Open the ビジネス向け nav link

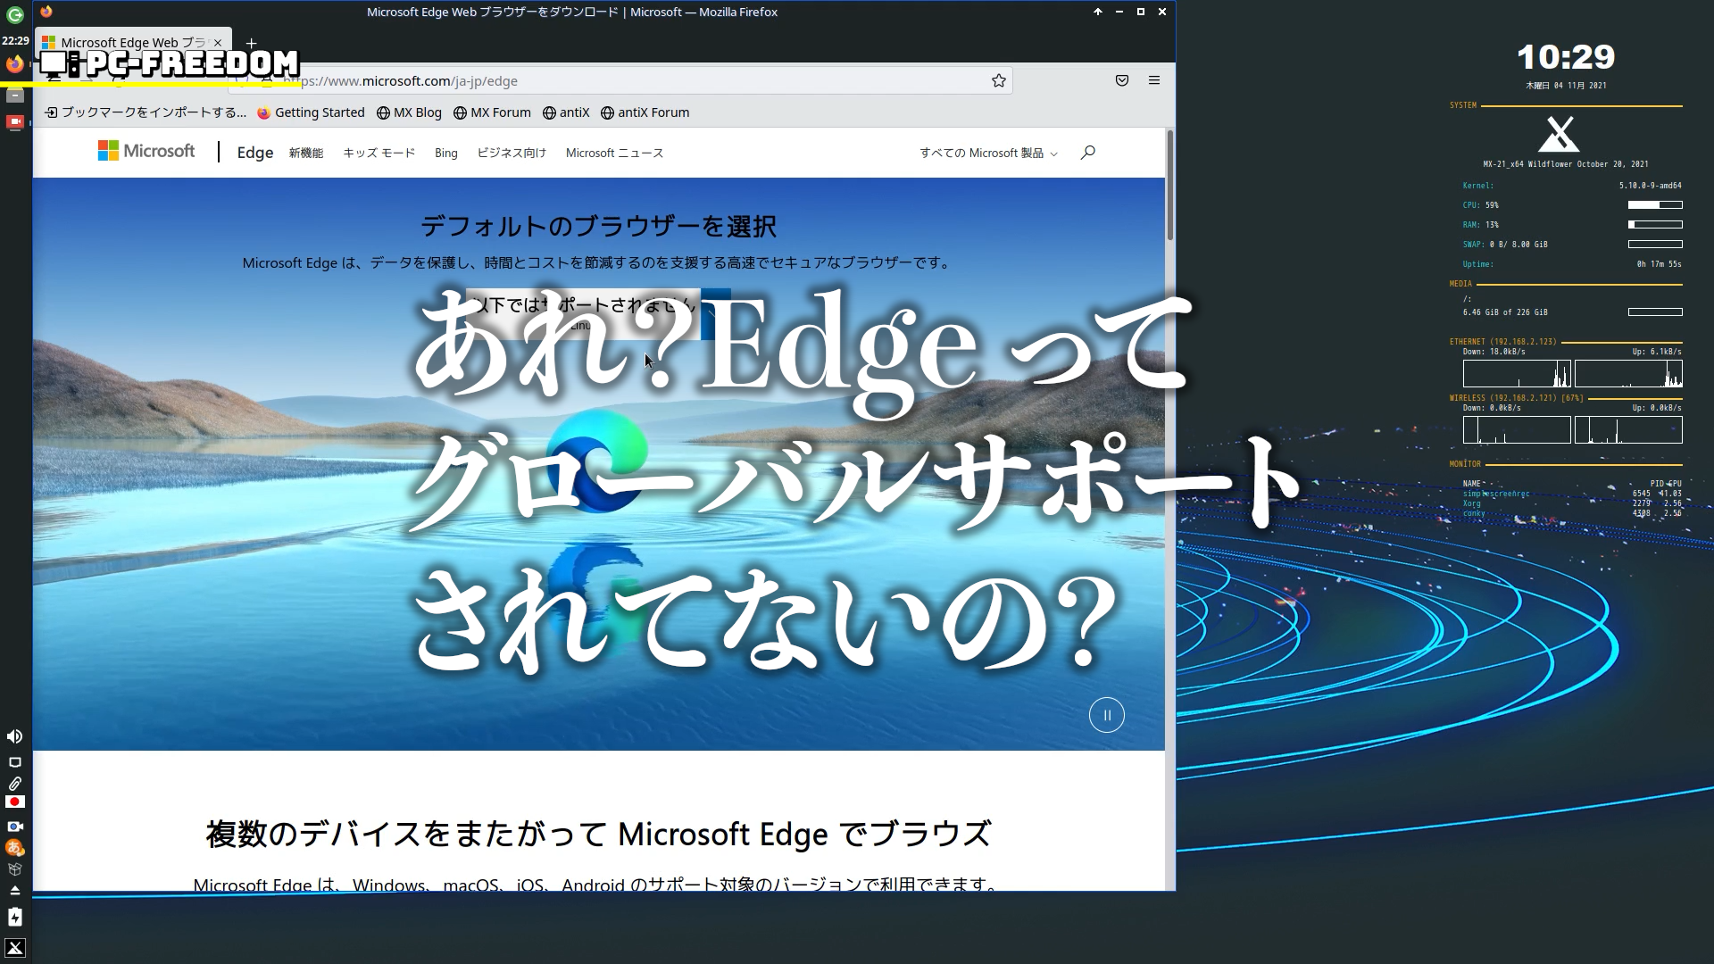tap(511, 154)
